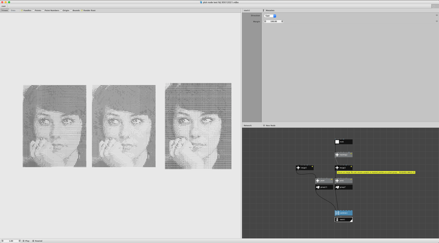Screen dimensions: 439x243
Task: Click the rendered-node corner flag on stack1
Action: [351, 221]
